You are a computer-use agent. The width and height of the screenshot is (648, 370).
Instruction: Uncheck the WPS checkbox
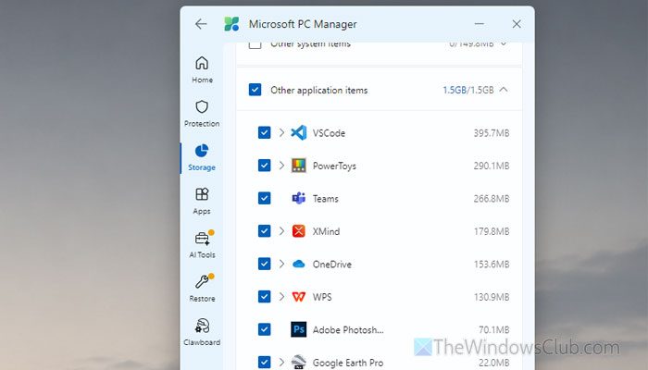(x=265, y=297)
